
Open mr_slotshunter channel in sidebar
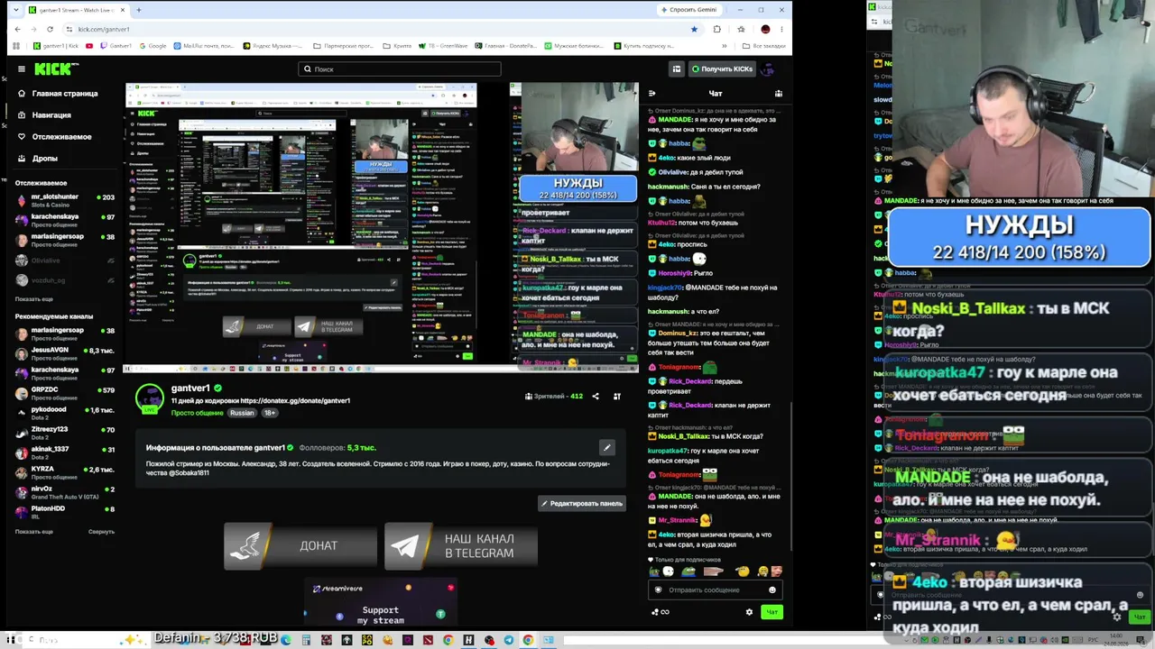65,200
